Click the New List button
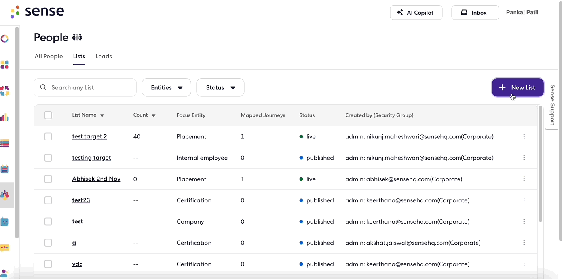562x279 pixels. pyautogui.click(x=518, y=87)
